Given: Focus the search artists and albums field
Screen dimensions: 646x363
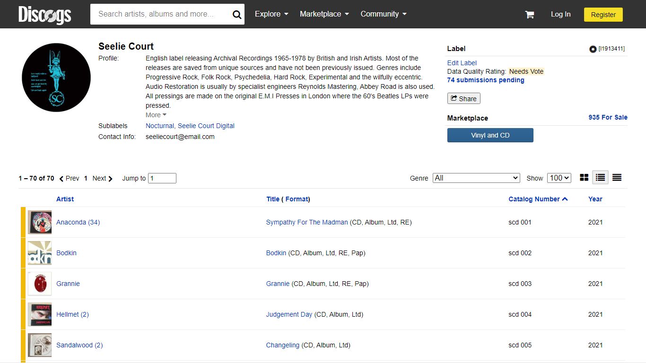Looking at the screenshot, I should pyautogui.click(x=160, y=14).
